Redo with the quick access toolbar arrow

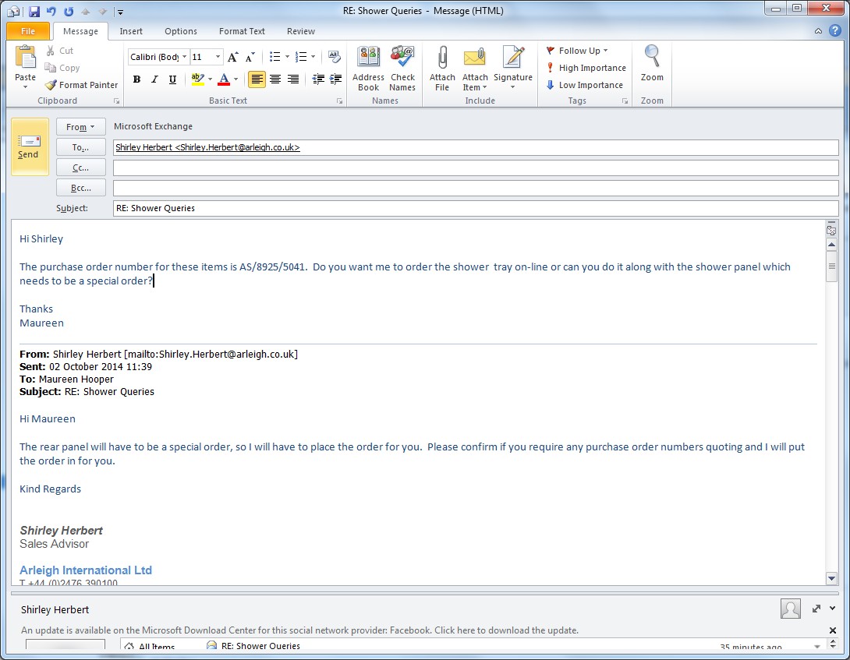[69, 12]
